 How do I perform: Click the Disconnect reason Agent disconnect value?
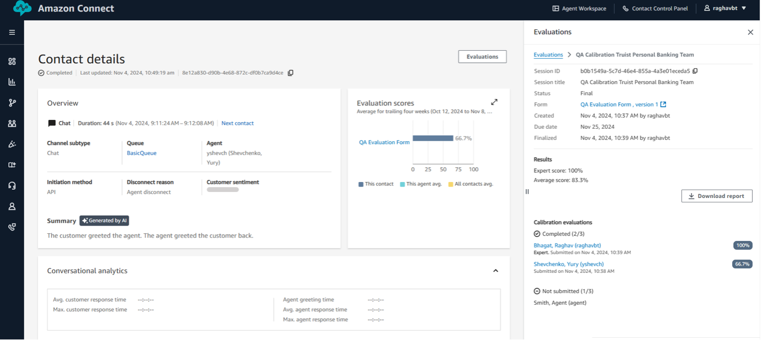pos(149,192)
